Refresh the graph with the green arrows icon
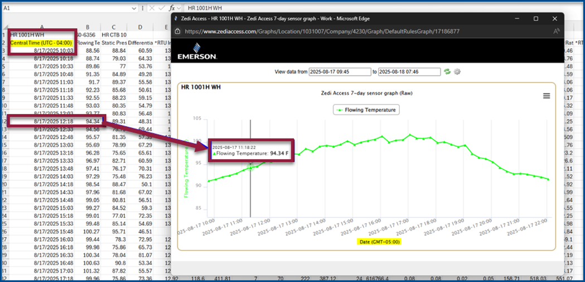Screen dimensions: 585x282 point(447,71)
